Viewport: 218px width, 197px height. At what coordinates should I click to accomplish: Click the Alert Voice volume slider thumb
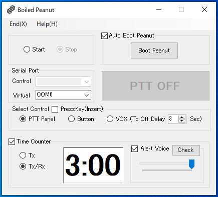pyautogui.click(x=191, y=164)
